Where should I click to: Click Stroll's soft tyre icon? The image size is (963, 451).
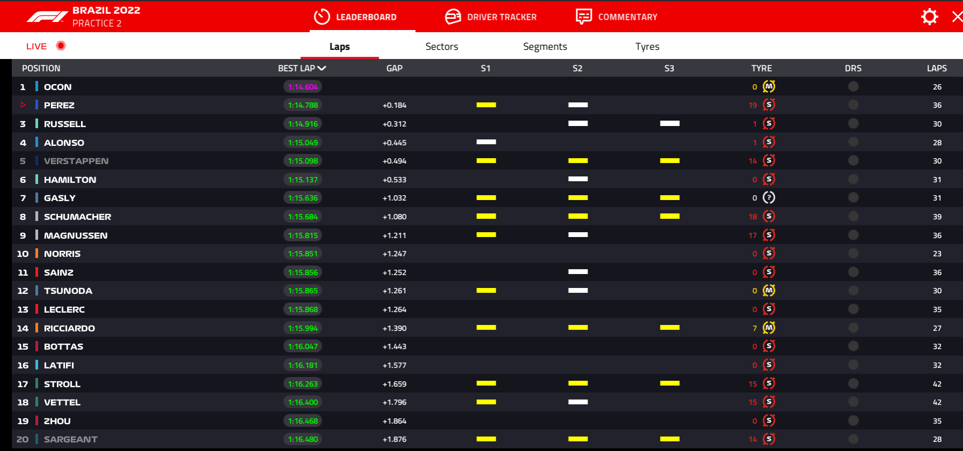click(x=769, y=383)
